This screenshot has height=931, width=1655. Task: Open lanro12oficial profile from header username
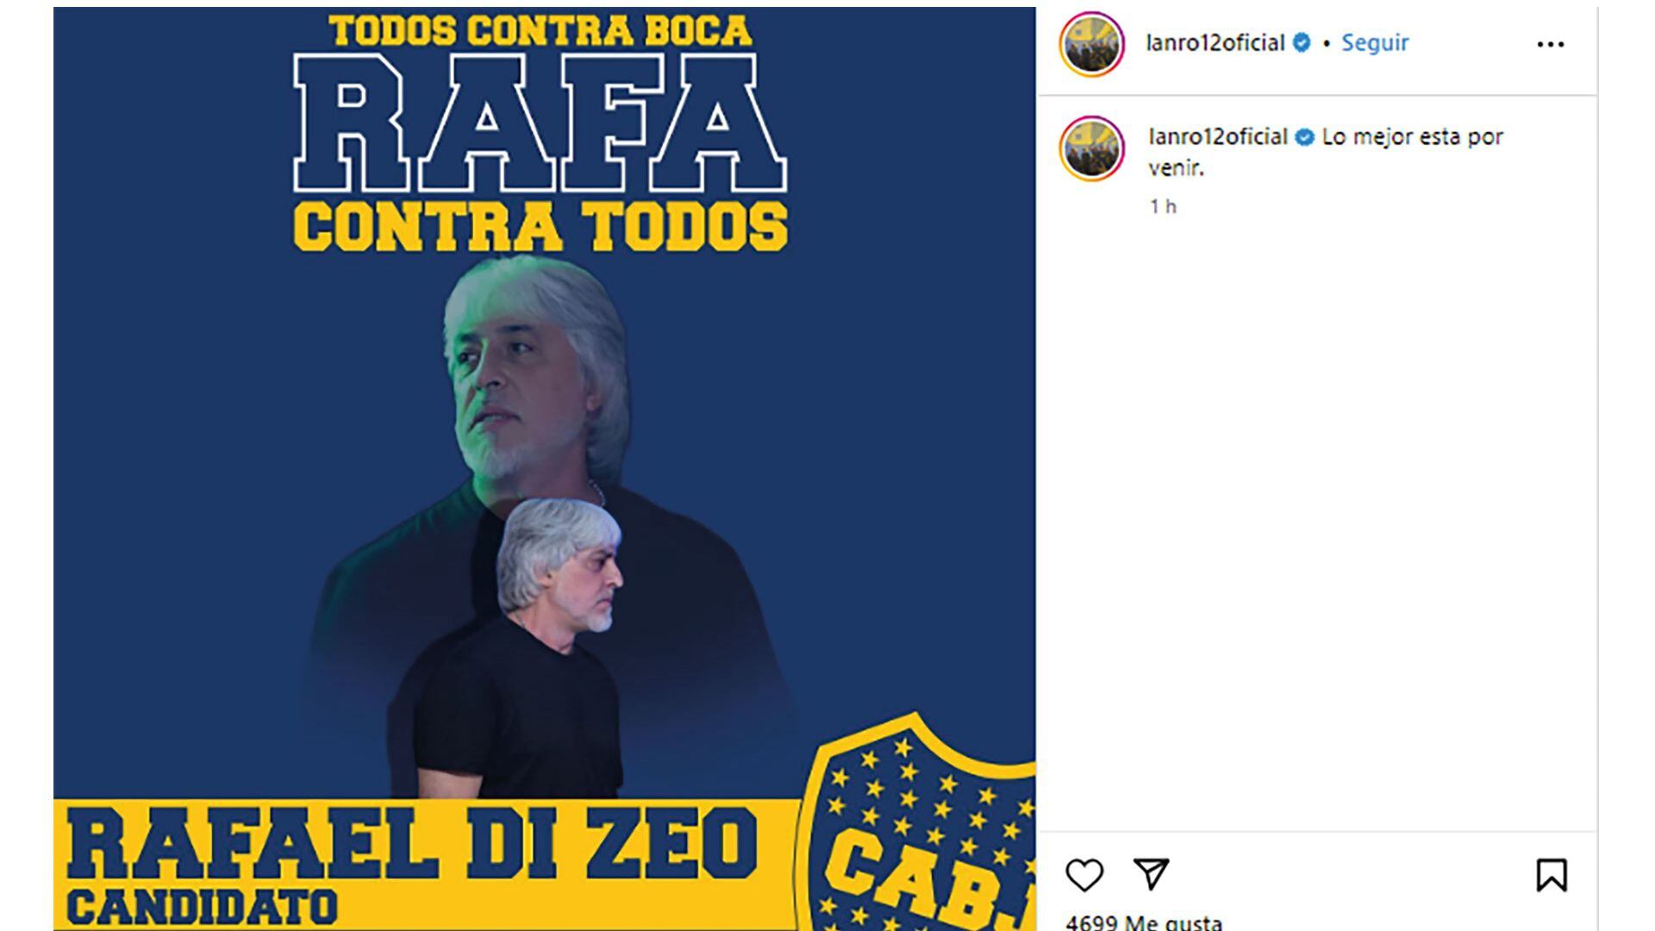[1215, 42]
